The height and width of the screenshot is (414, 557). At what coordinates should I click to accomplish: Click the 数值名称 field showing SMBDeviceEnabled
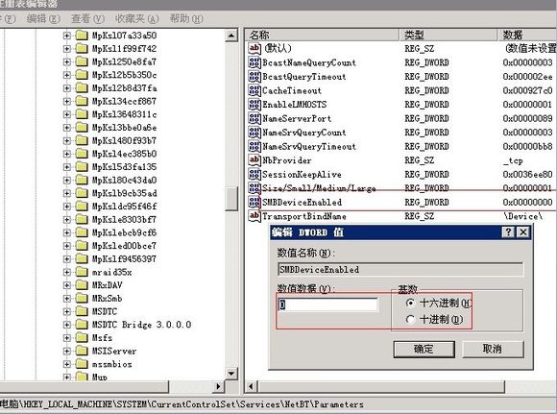tap(400, 269)
